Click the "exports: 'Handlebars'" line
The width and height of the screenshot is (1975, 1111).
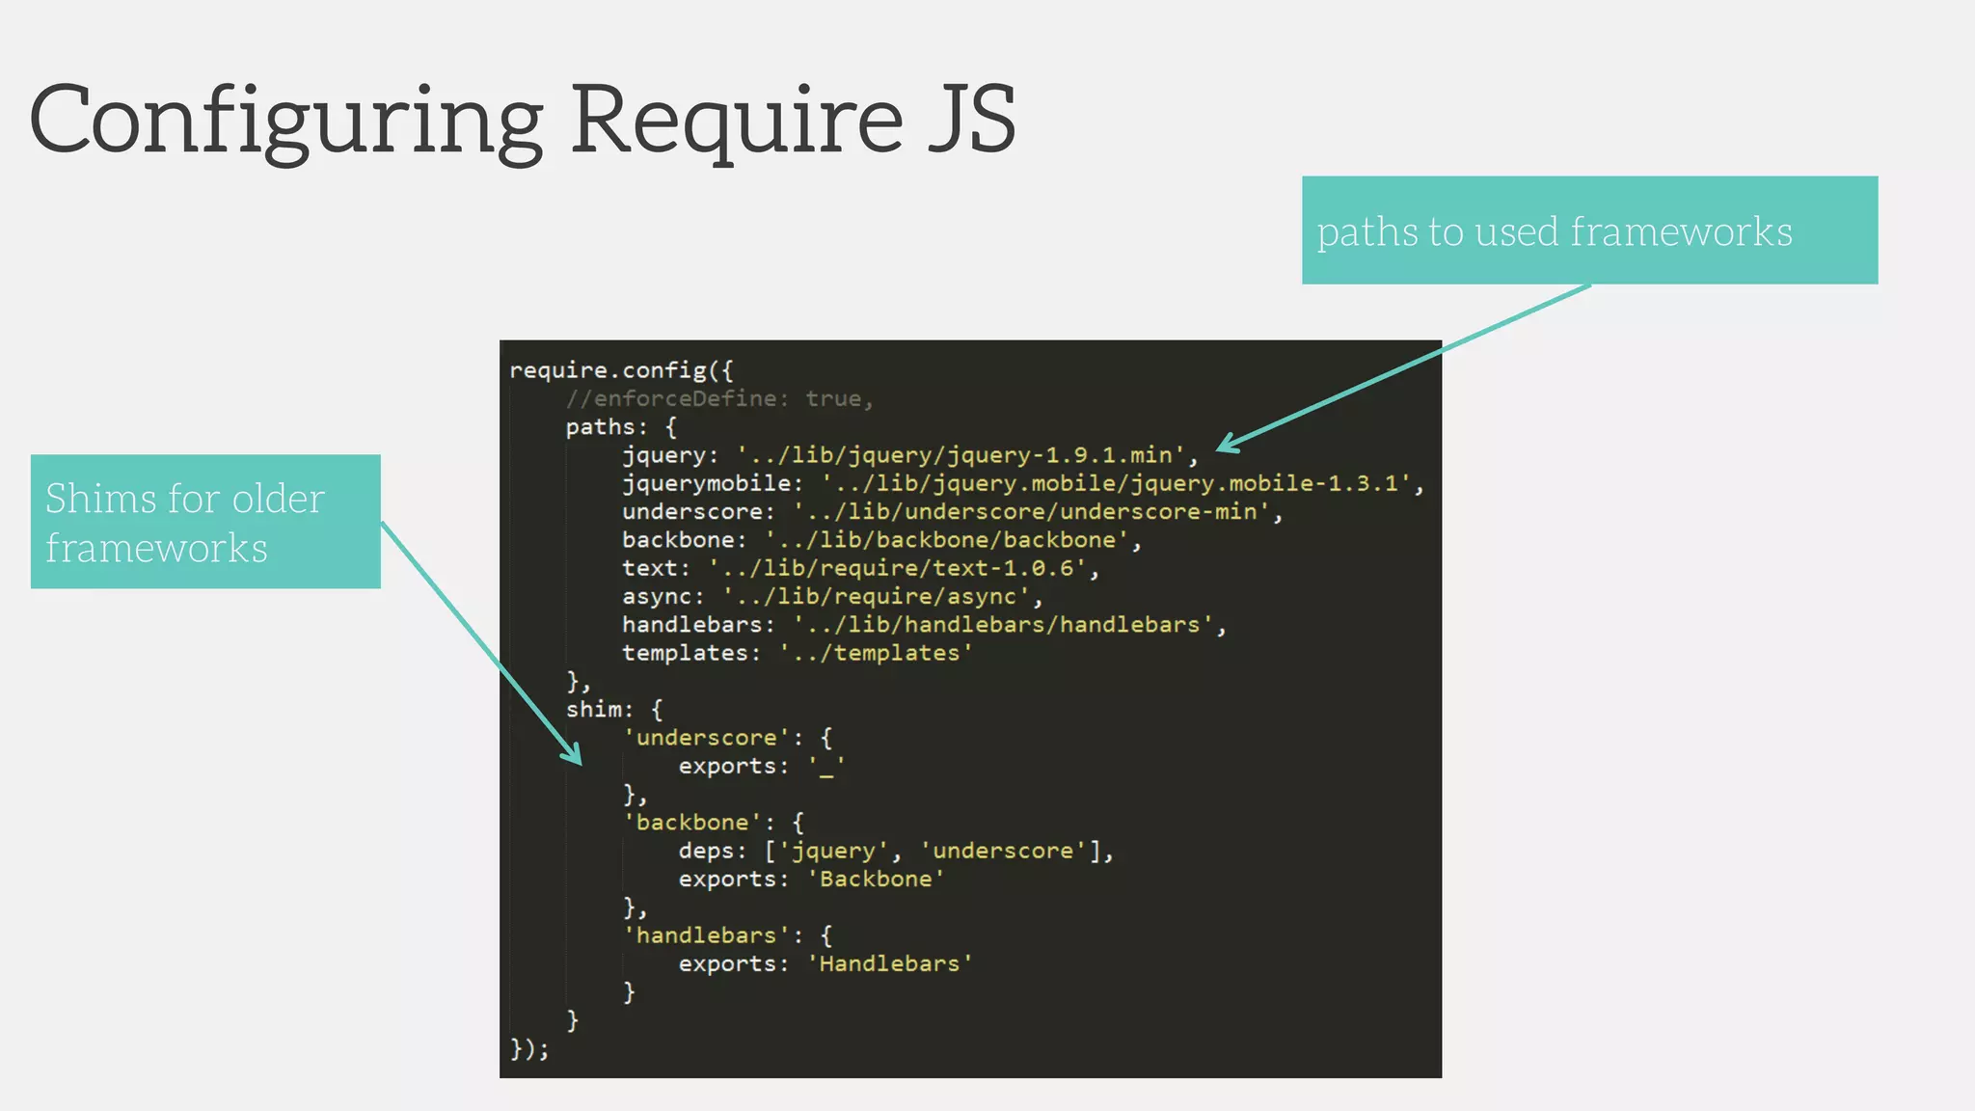[825, 964]
